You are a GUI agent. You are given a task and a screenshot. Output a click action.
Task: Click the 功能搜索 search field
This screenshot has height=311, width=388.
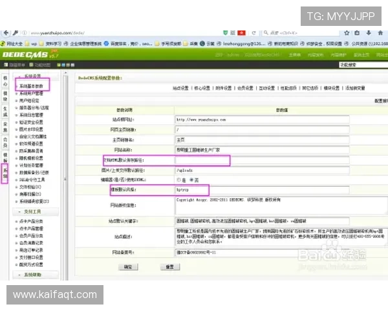coord(363,65)
